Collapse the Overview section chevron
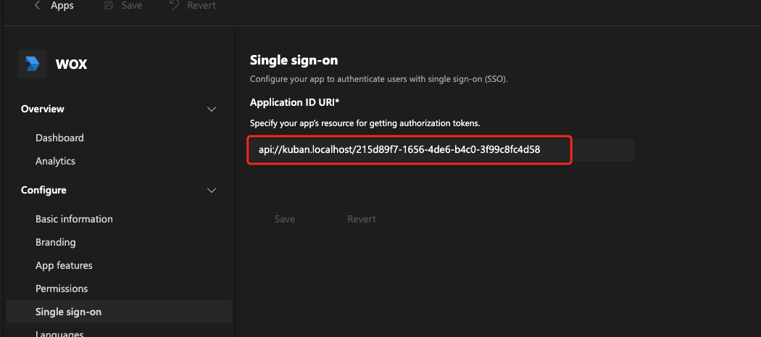 [212, 109]
